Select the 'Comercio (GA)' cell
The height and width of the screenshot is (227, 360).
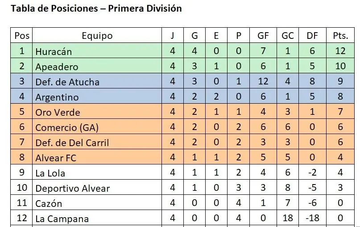click(x=67, y=128)
